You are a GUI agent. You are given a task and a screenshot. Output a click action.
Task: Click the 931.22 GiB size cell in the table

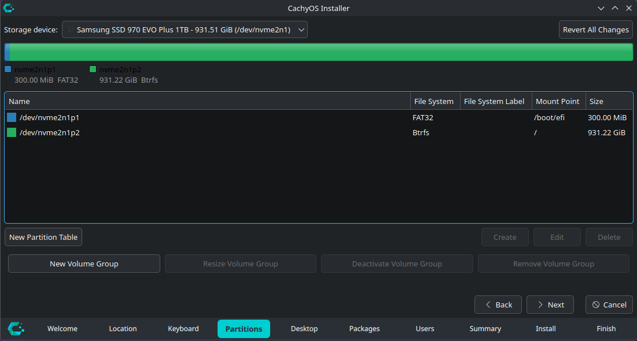tap(606, 132)
